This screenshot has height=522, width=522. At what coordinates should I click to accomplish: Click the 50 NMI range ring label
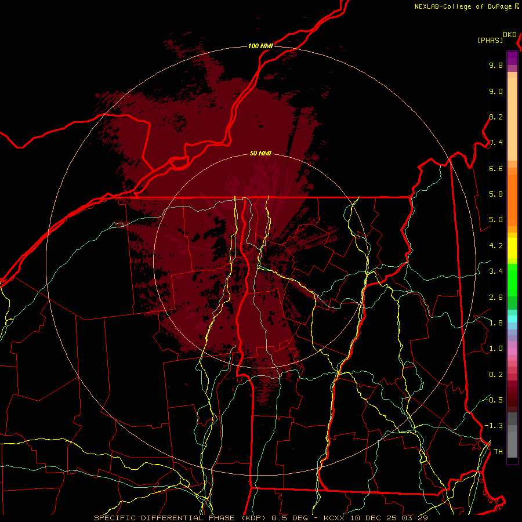pyautogui.click(x=260, y=153)
